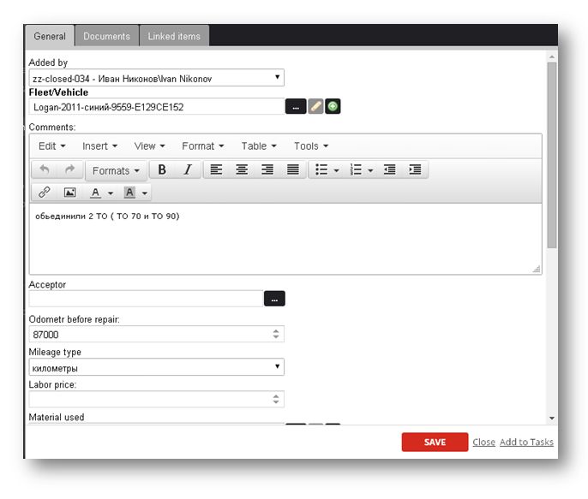Click the Fleet/Vehicle input field
The height and width of the screenshot is (499, 588).
[x=156, y=107]
